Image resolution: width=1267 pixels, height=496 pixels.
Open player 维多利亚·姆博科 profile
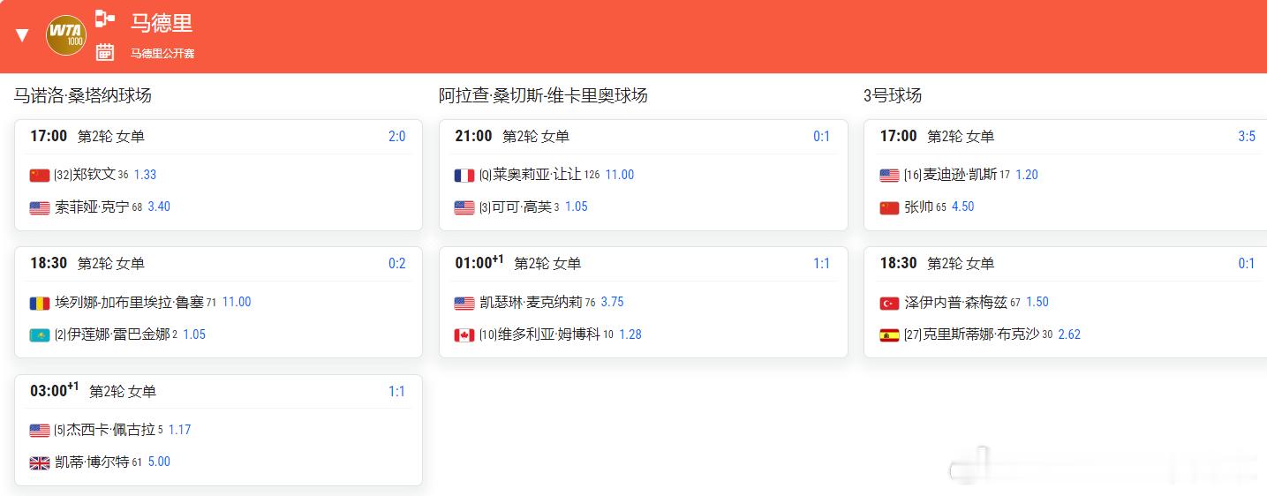(x=549, y=334)
